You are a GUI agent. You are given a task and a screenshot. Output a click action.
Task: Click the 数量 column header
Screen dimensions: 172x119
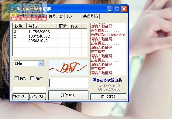click(20, 26)
